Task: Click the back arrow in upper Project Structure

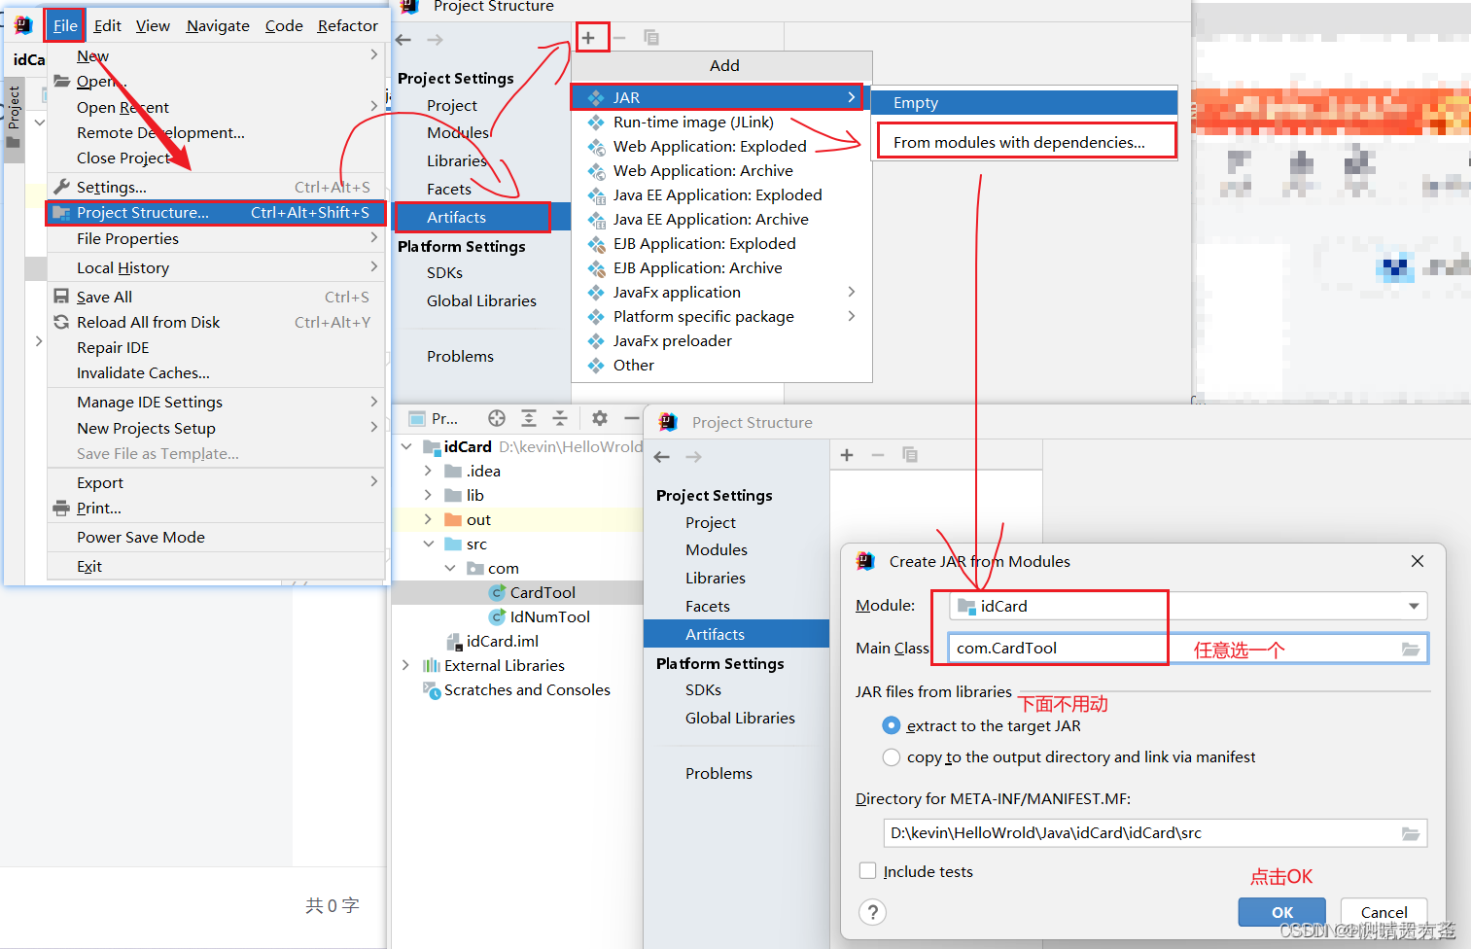Action: (403, 40)
